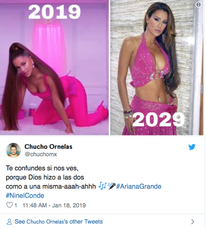Open Twitter via the blue bird logo
The image size is (206, 229).
192,147
